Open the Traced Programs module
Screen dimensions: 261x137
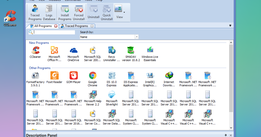[x=35, y=13]
